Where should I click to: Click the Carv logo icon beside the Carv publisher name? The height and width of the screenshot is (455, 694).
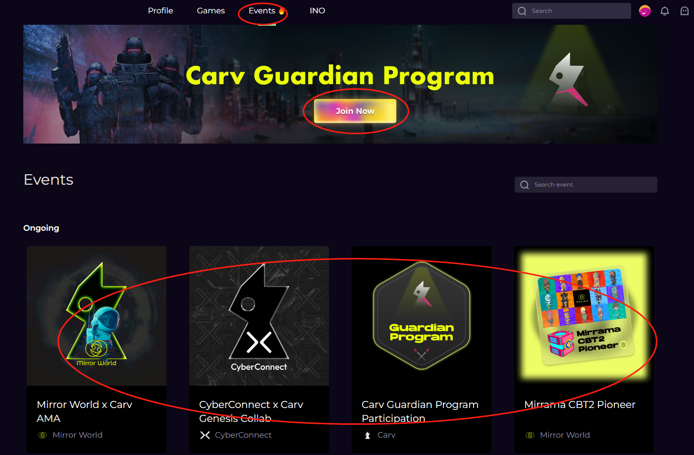tap(368, 435)
